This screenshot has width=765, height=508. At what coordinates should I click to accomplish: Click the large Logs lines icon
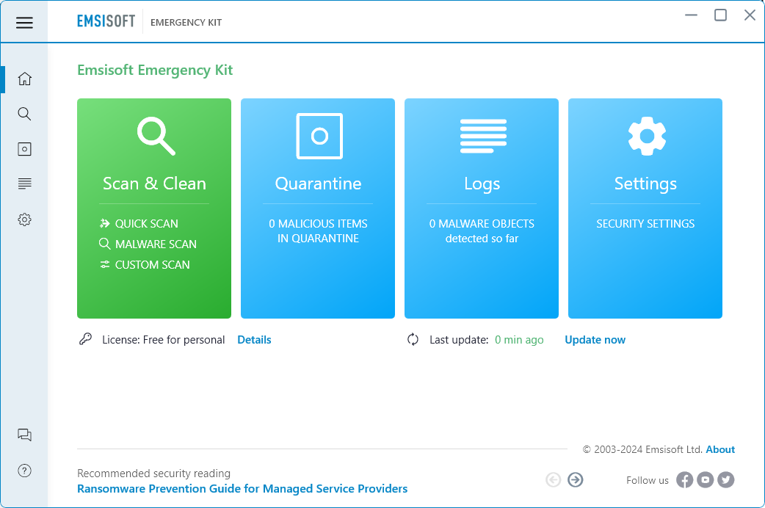[x=483, y=136]
